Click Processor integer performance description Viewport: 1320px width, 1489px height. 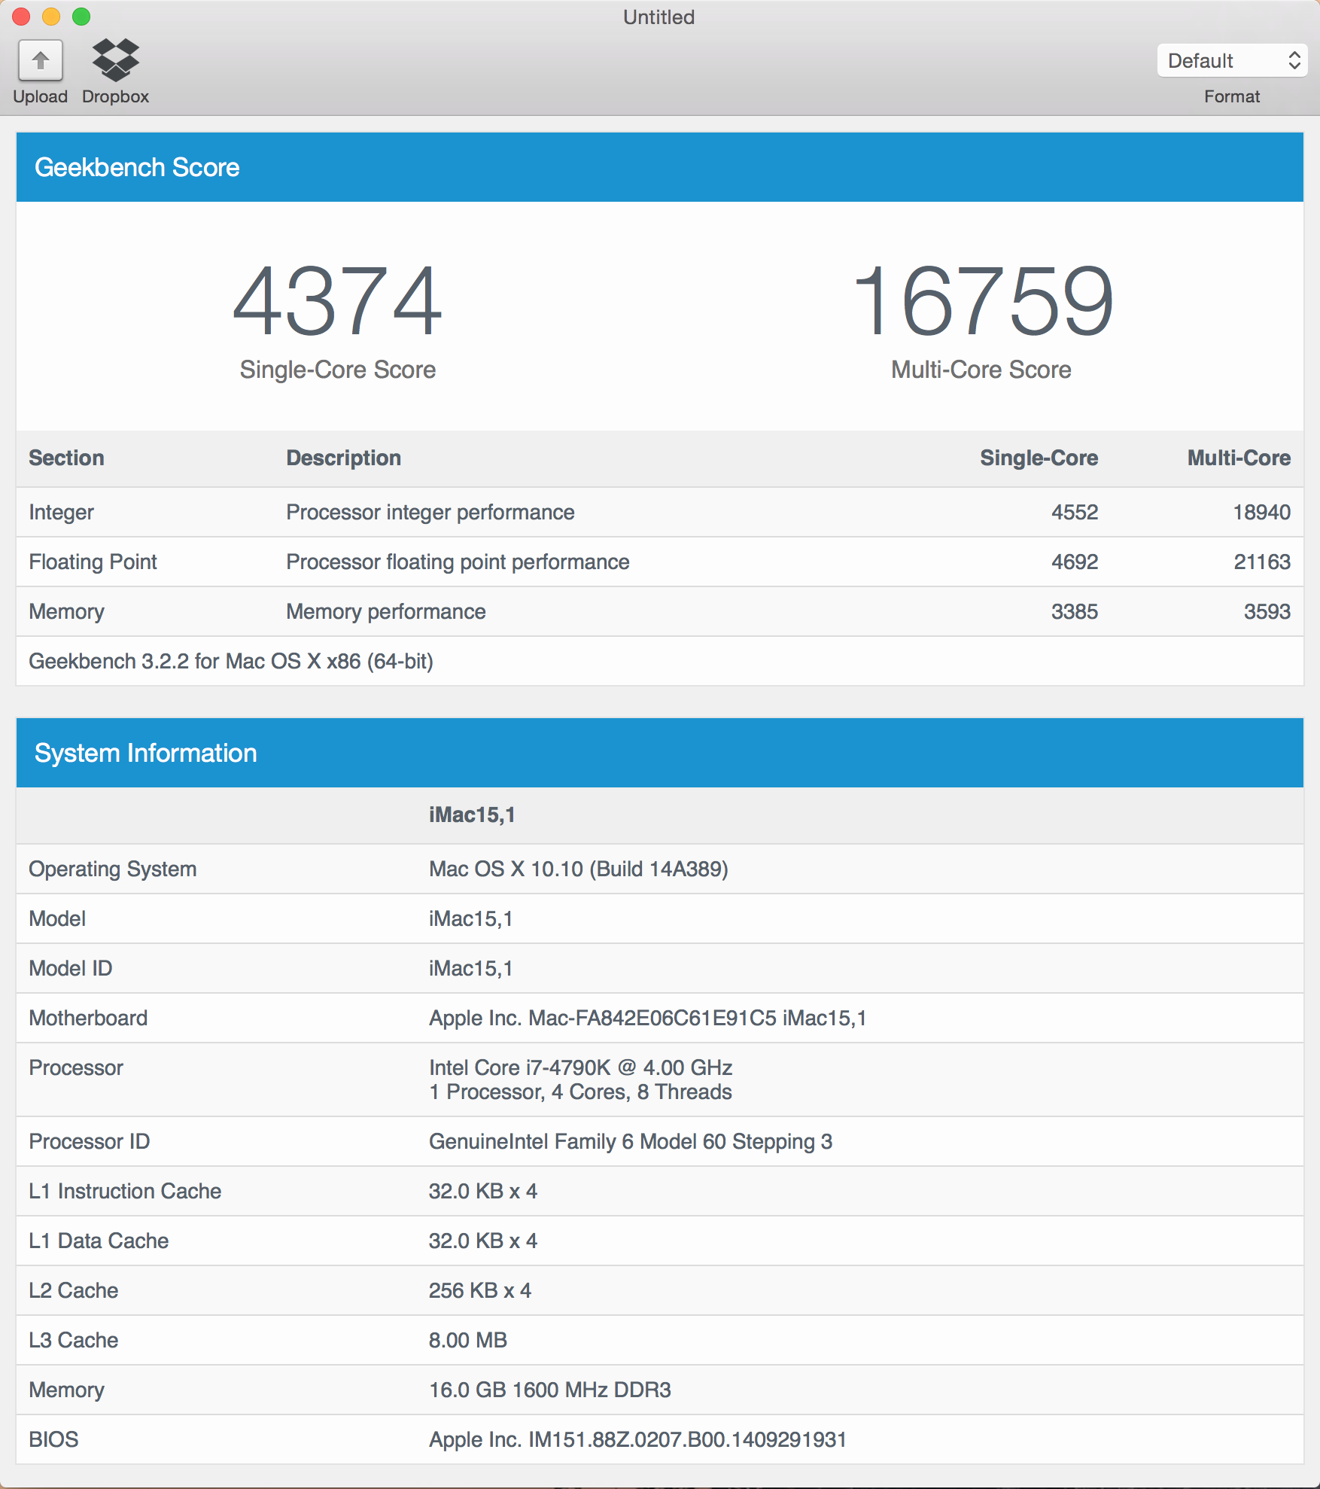pyautogui.click(x=430, y=513)
